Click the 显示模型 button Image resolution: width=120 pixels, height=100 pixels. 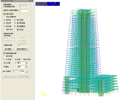8,49
